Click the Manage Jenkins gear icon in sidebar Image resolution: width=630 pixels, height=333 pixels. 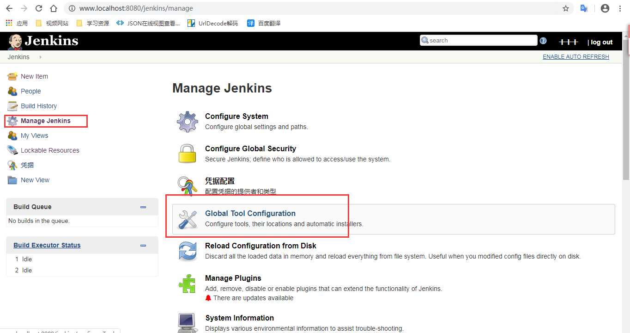pos(12,121)
